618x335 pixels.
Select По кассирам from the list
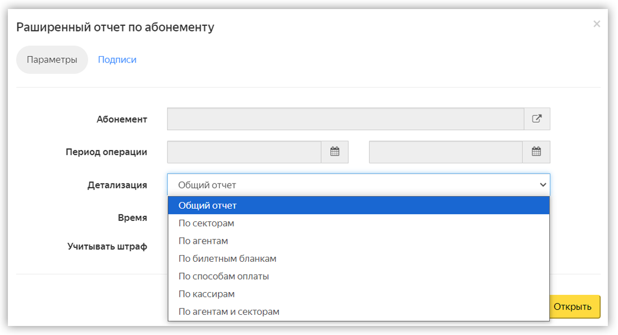(x=359, y=294)
